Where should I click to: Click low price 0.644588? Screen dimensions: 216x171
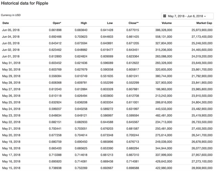tap(107, 122)
